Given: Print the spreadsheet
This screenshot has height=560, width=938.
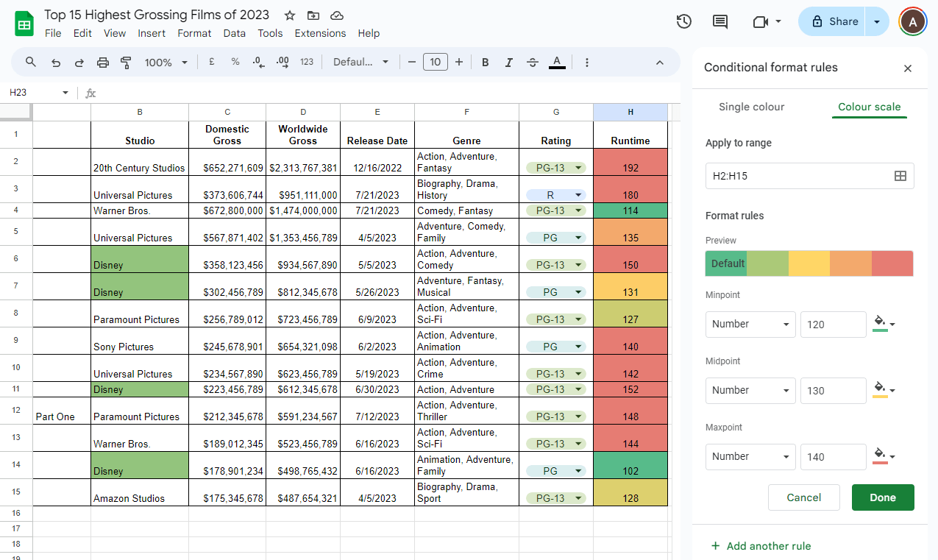Looking at the screenshot, I should (103, 63).
